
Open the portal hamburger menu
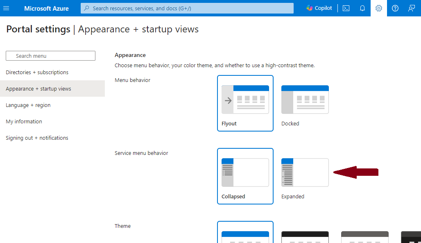[x=6, y=8]
